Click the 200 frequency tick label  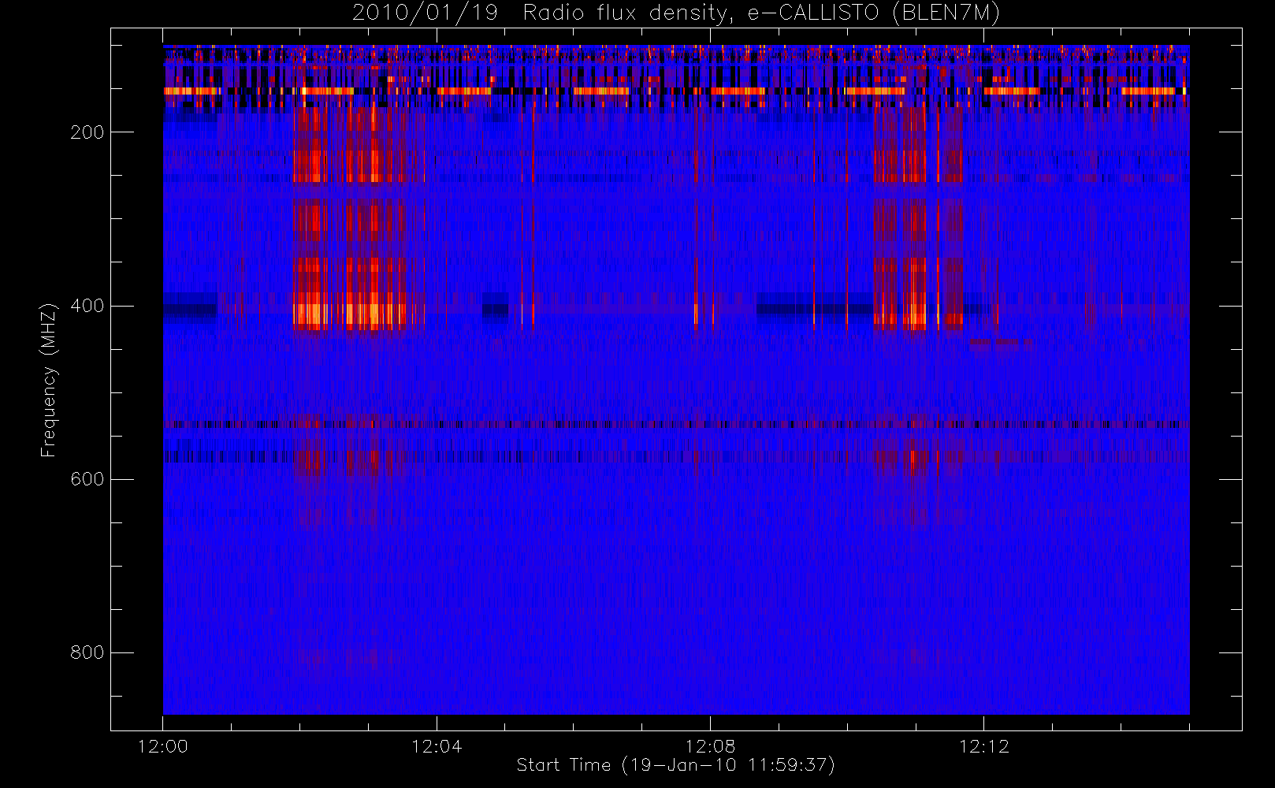click(87, 132)
